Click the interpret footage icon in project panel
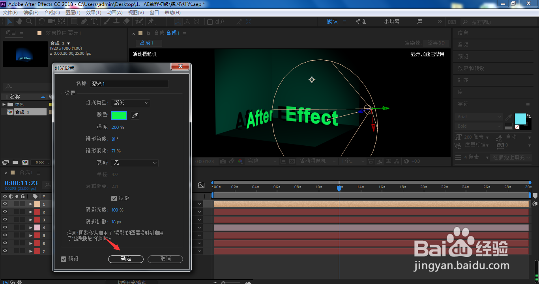Viewport: 539px width, 284px height. coord(6,162)
